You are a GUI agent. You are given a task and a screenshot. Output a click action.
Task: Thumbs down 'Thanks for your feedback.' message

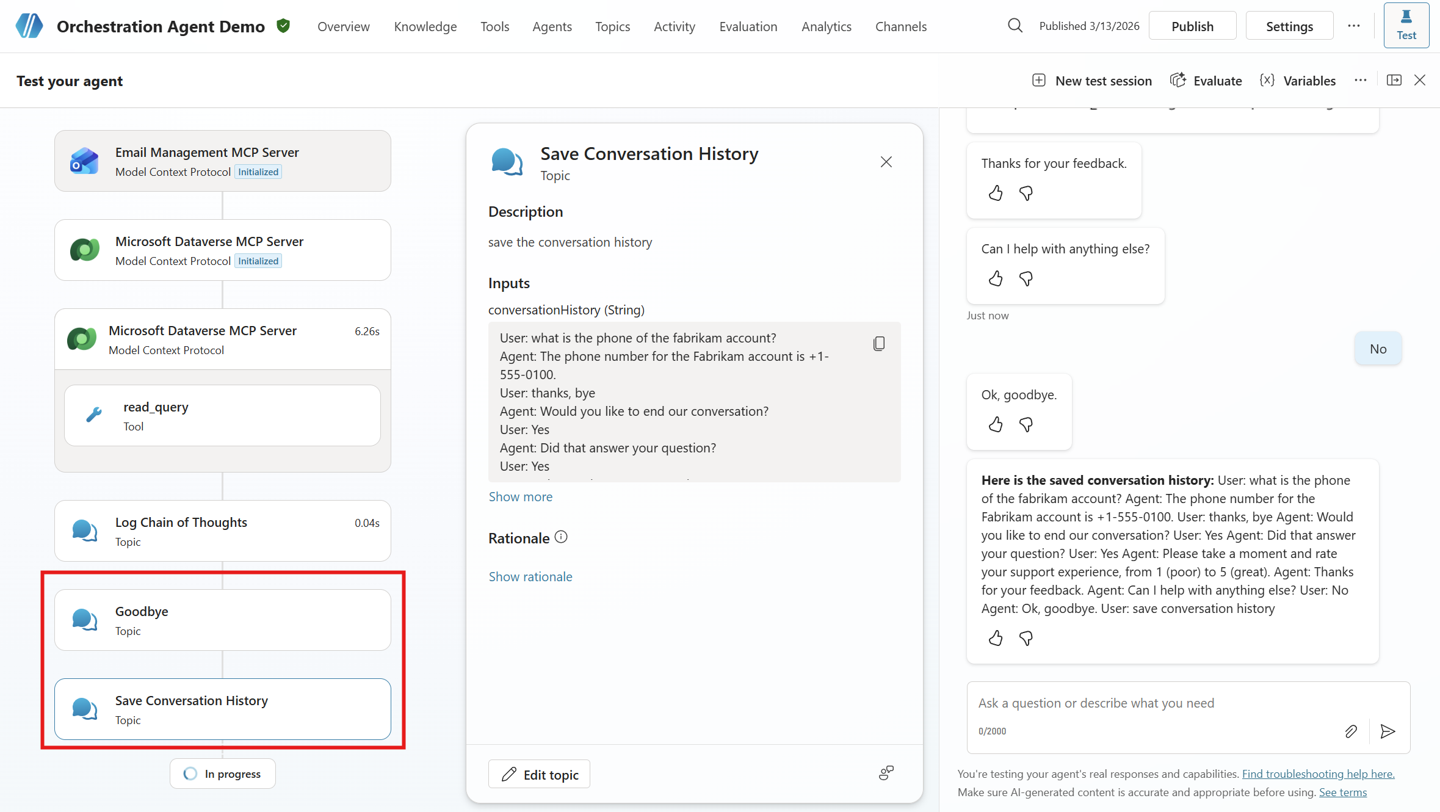tap(1026, 194)
